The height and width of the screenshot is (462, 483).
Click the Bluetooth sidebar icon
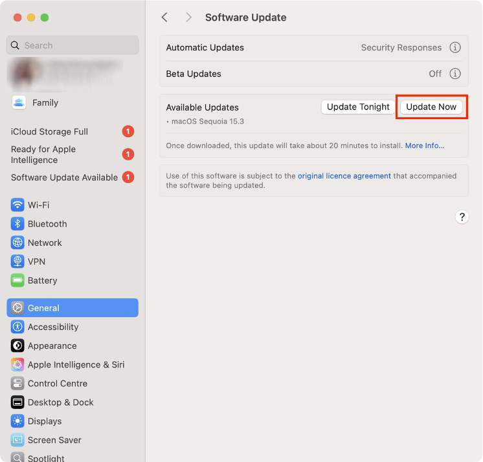pyautogui.click(x=17, y=224)
